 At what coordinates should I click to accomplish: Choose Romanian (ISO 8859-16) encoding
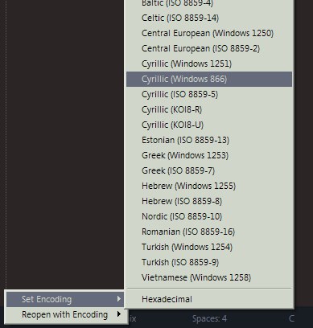click(x=209, y=232)
